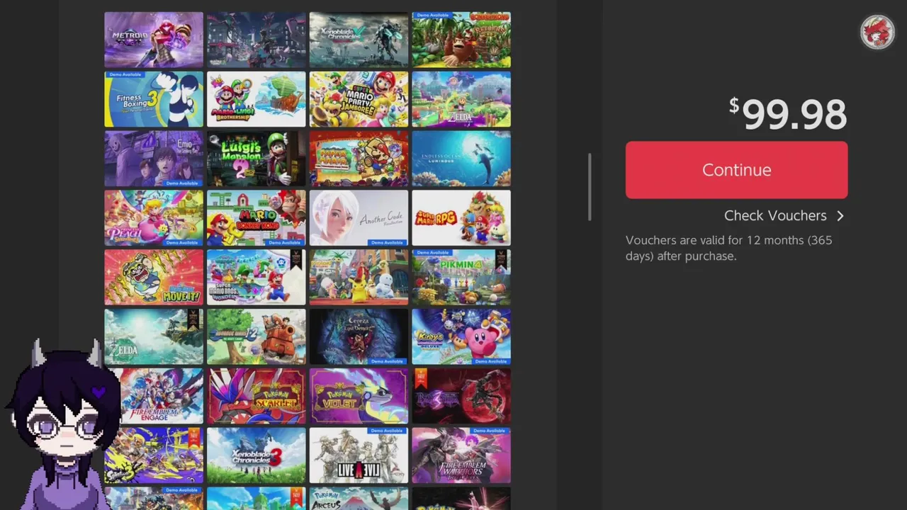Select the Xenoblade Chronicles 3 thumbnail
This screenshot has width=907, height=510.
[x=256, y=455]
